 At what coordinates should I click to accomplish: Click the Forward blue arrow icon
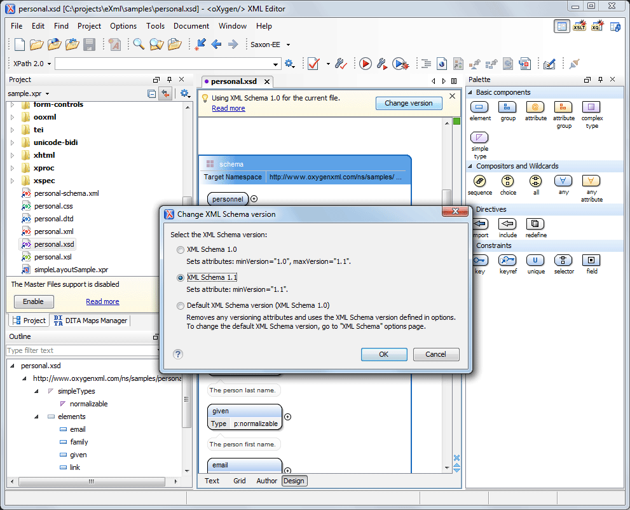233,45
